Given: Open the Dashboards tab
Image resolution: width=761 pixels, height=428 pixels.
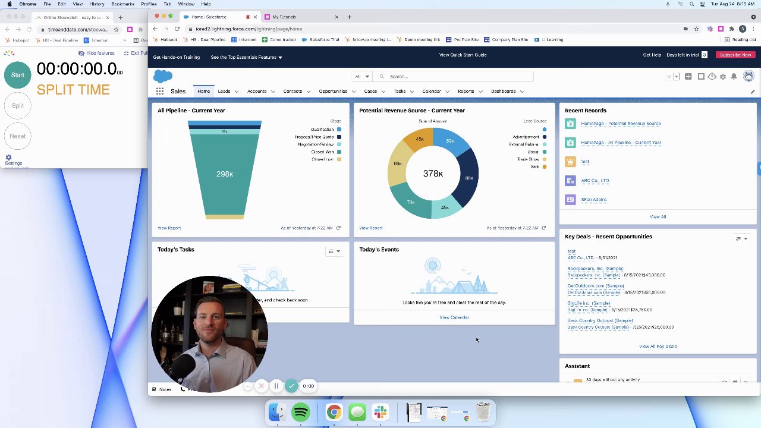Looking at the screenshot, I should (x=503, y=92).
